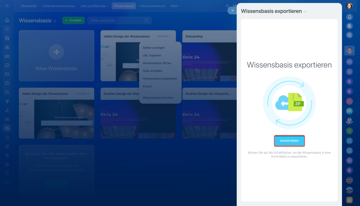Open the bar chart icon in left sidebar

click(7, 164)
